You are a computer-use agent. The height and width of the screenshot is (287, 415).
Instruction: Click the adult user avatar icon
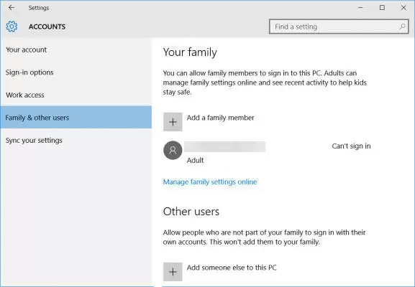173,150
